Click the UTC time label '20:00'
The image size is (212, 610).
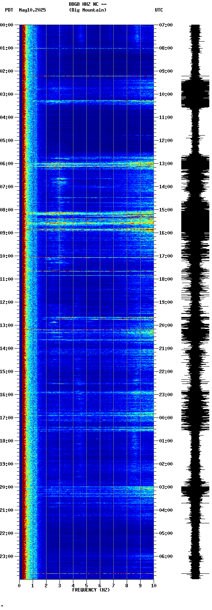point(166,325)
